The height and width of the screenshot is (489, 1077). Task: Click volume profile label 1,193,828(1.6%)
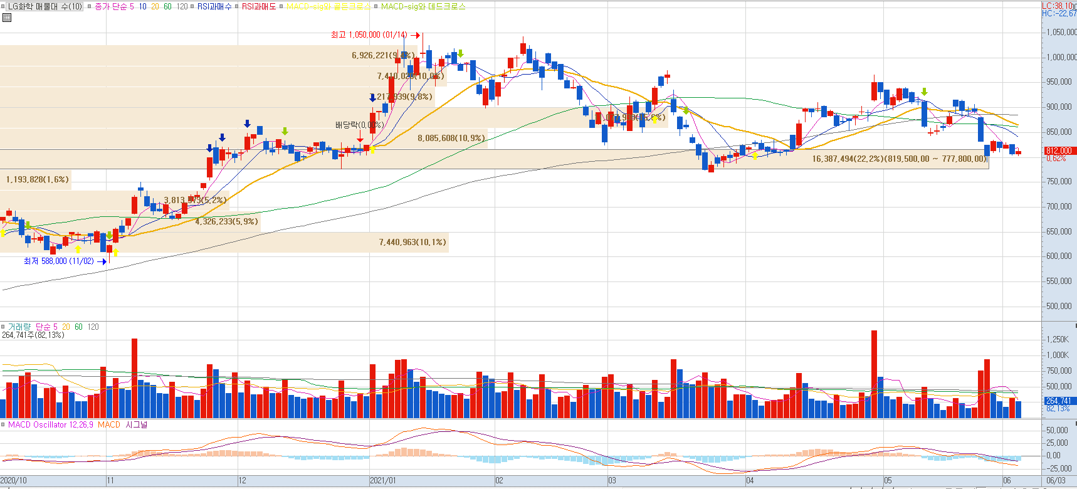click(38, 179)
